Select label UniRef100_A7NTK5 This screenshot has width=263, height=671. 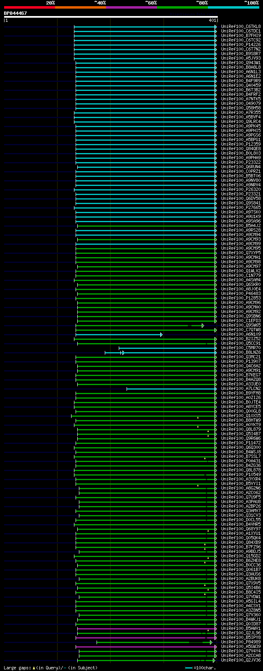coord(241,99)
